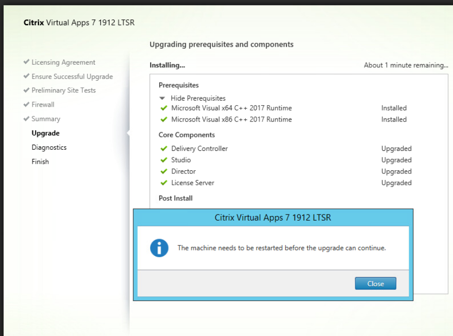
Task: Click the 'Studio' component text
Action: click(x=181, y=160)
